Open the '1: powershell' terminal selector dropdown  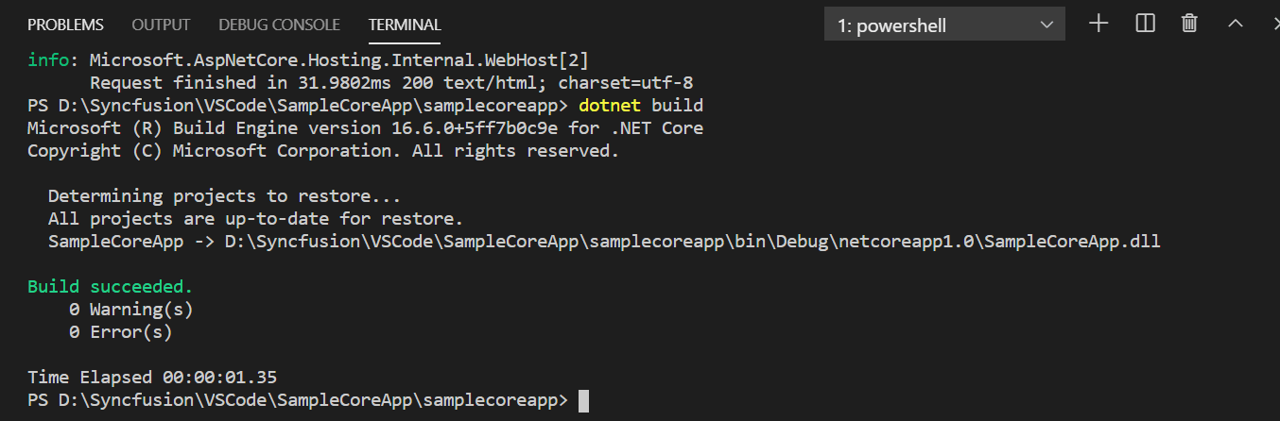coord(944,25)
